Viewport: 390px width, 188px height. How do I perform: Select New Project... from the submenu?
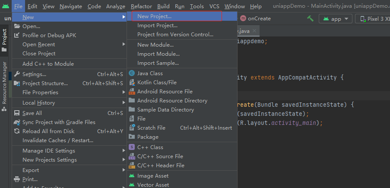coord(182,16)
